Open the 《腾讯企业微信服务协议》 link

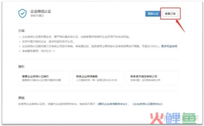click(x=112, y=104)
